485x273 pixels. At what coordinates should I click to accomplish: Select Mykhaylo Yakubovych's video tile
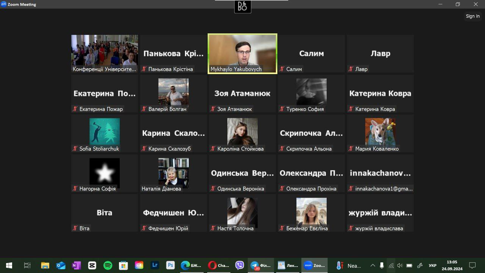point(242,53)
